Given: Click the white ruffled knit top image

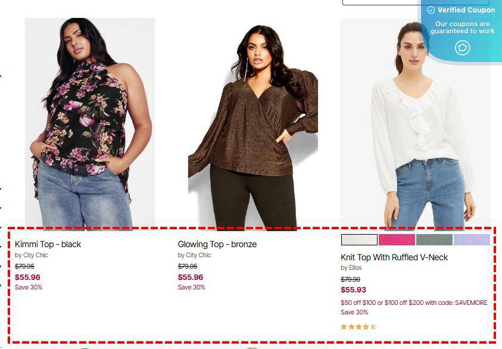Looking at the screenshot, I should click(x=415, y=123).
